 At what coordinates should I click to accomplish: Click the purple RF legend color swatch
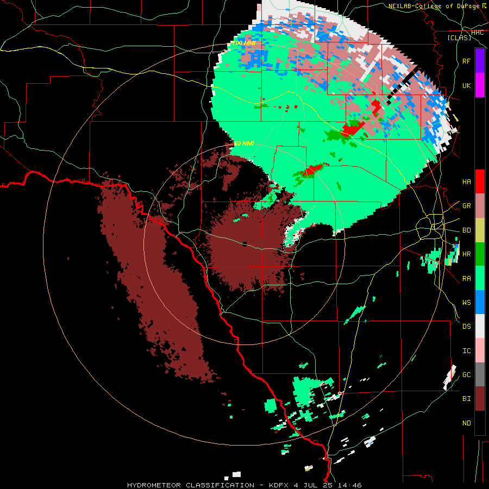coord(480,61)
